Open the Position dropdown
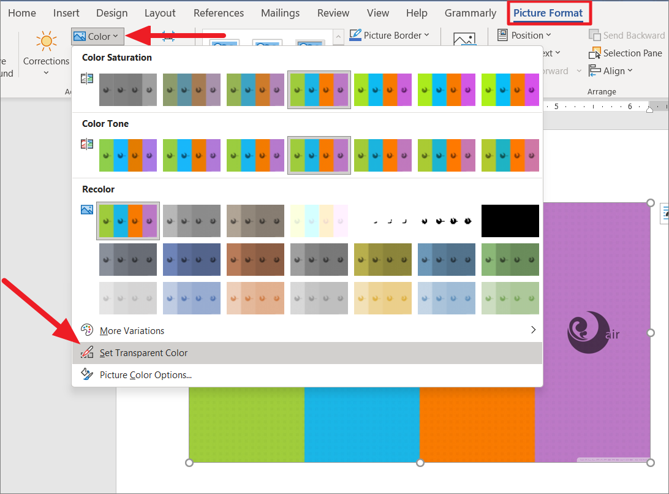The height and width of the screenshot is (494, 669). pos(524,36)
